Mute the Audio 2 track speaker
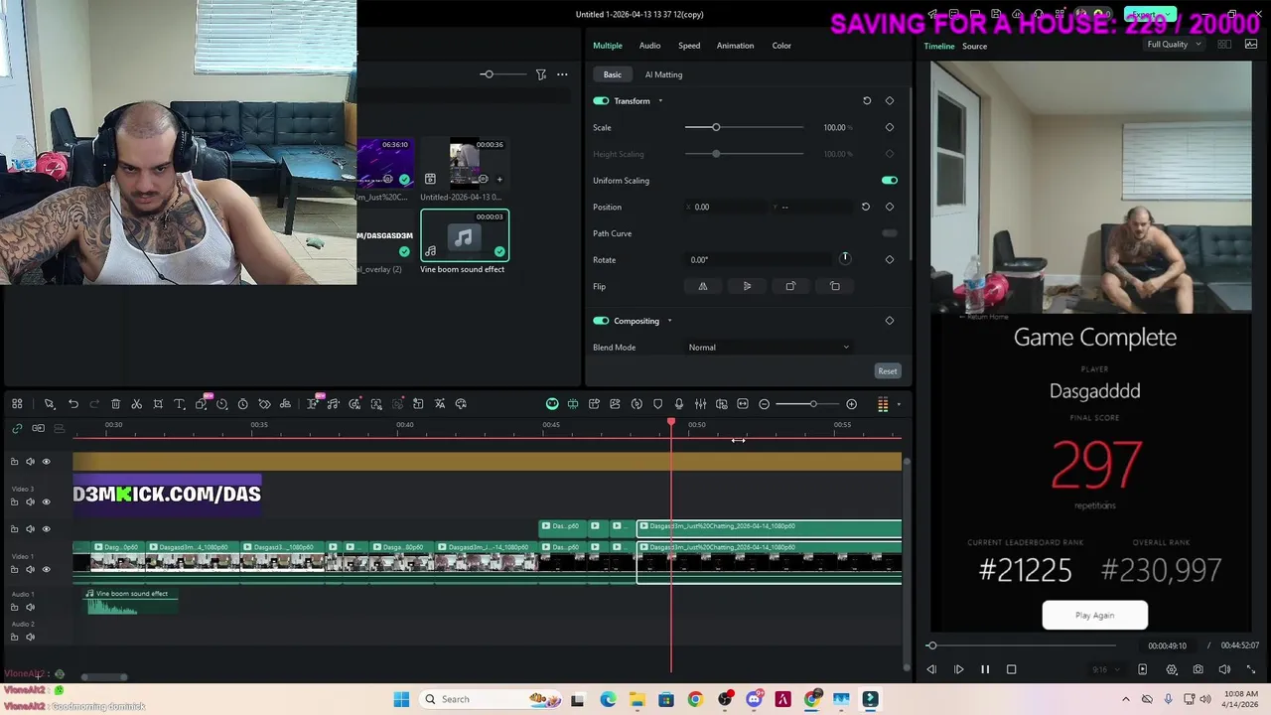The width and height of the screenshot is (1271, 715). tap(30, 637)
